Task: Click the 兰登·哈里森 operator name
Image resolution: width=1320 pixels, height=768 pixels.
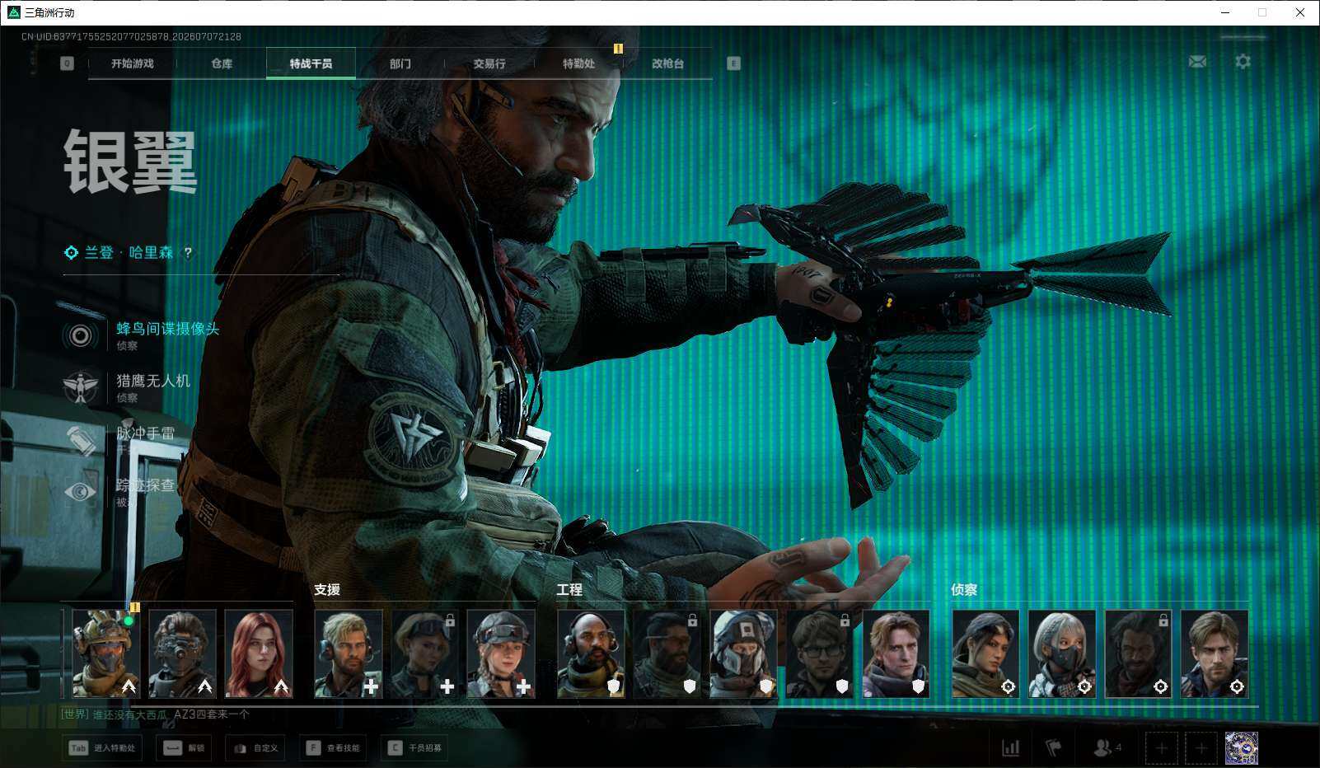Action: tap(129, 253)
